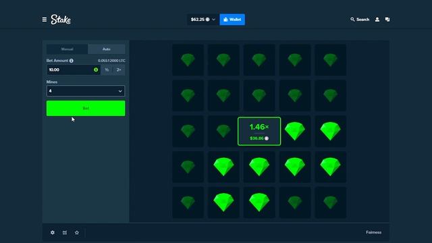Click dim gem tile in row five, column four
This screenshot has height=243, width=432.
click(x=295, y=202)
